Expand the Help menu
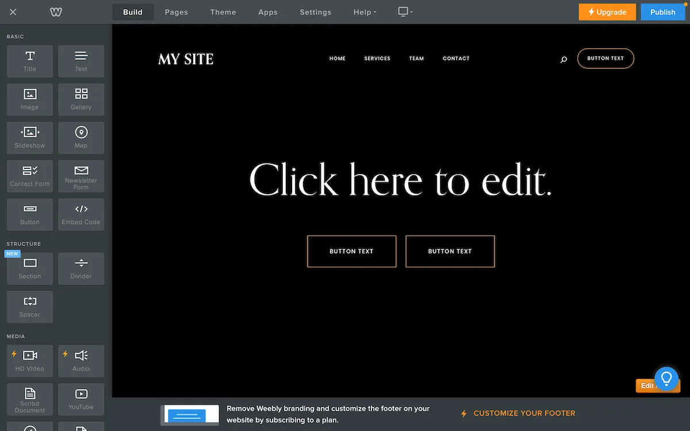 [x=365, y=12]
